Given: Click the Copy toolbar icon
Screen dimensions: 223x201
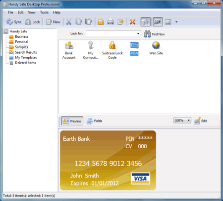Looking at the screenshot, I should [79, 22].
